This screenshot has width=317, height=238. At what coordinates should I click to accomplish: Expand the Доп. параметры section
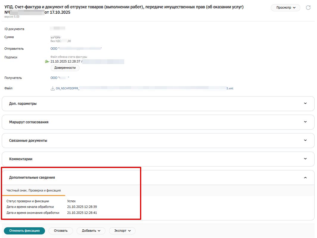click(158, 104)
